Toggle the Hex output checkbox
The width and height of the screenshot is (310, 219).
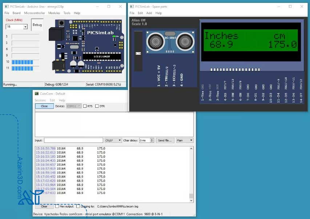[x=57, y=206]
